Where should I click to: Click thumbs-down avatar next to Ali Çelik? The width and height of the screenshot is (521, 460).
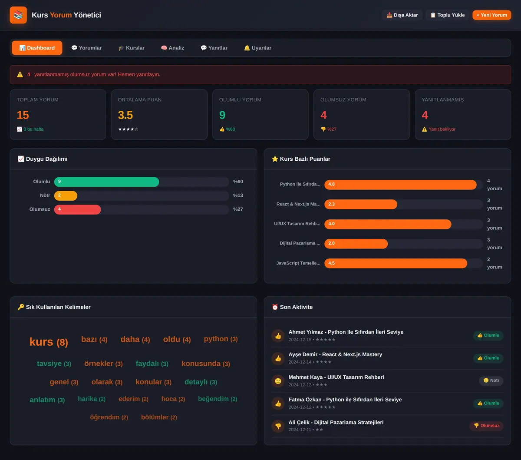tap(278, 426)
